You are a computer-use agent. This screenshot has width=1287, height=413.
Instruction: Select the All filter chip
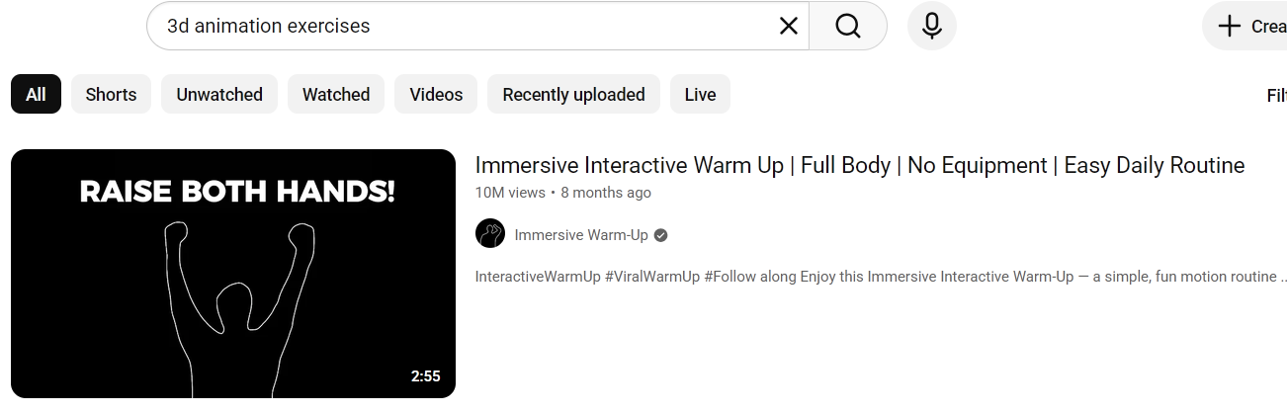coord(36,95)
